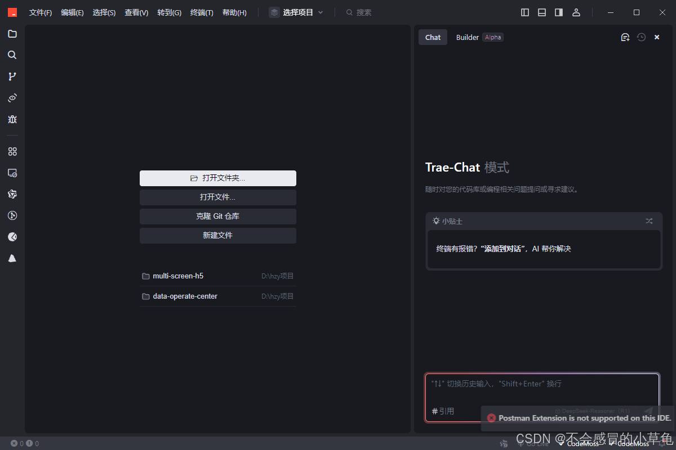Click the Go Live status bar item
Viewport: 676px width, 450px height.
532,443
